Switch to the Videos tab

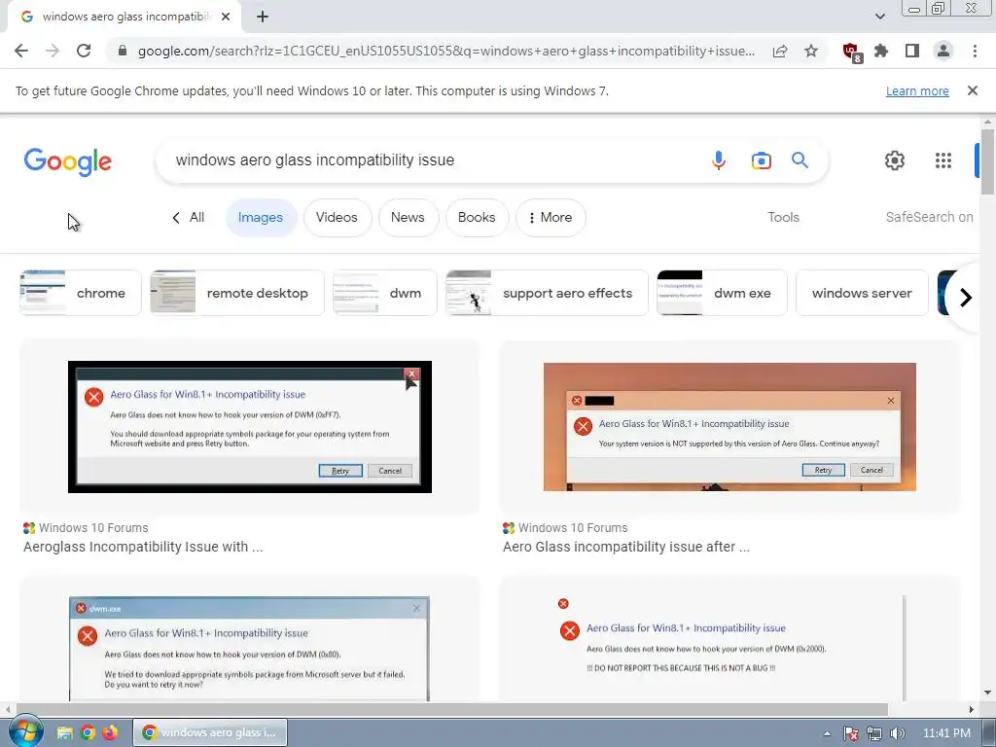click(337, 217)
